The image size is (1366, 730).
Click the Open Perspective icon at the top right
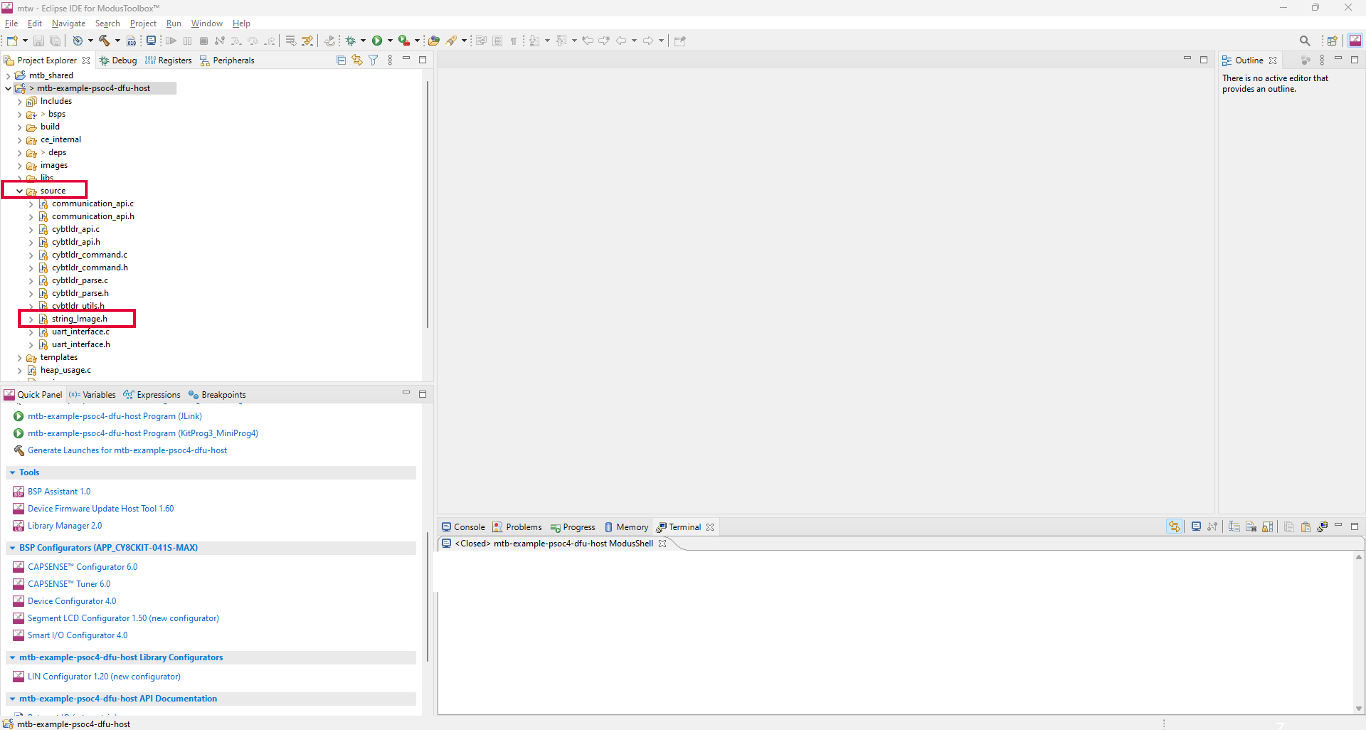click(x=1332, y=41)
